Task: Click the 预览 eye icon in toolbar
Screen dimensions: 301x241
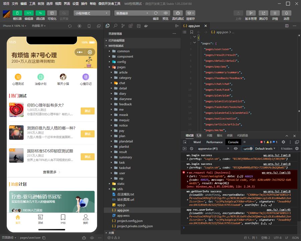Action: tap(165, 13)
